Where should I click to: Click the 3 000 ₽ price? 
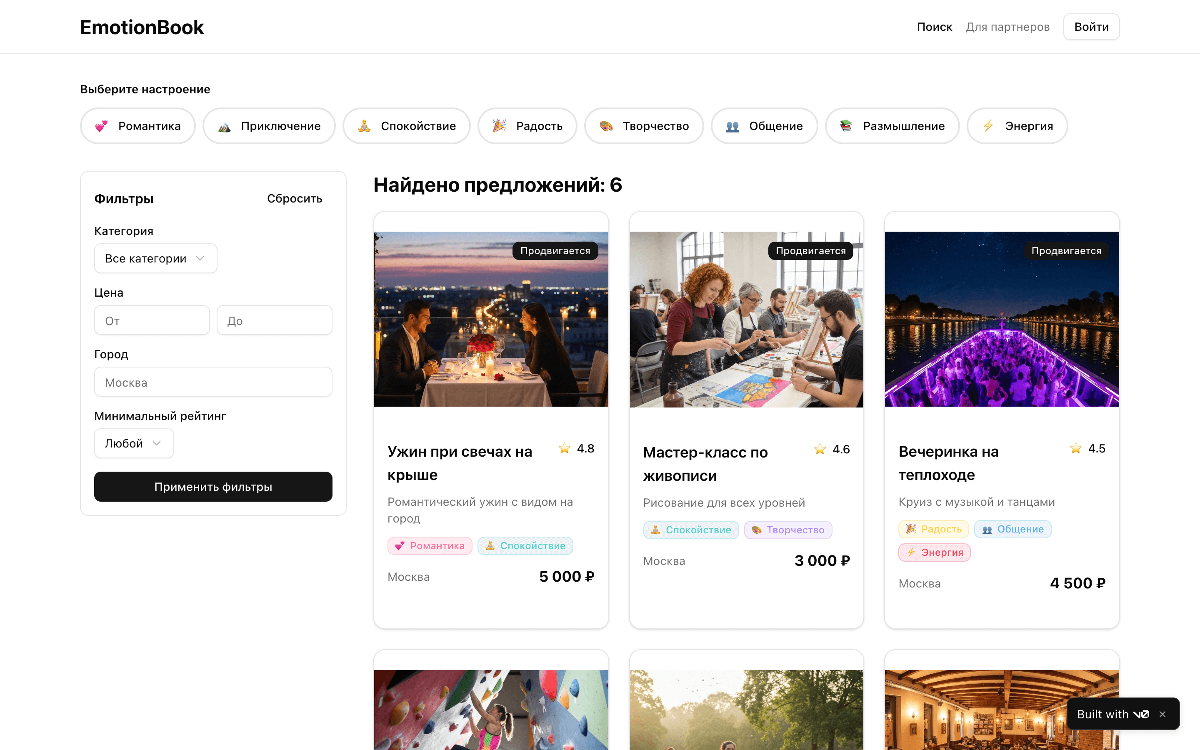pyautogui.click(x=822, y=560)
